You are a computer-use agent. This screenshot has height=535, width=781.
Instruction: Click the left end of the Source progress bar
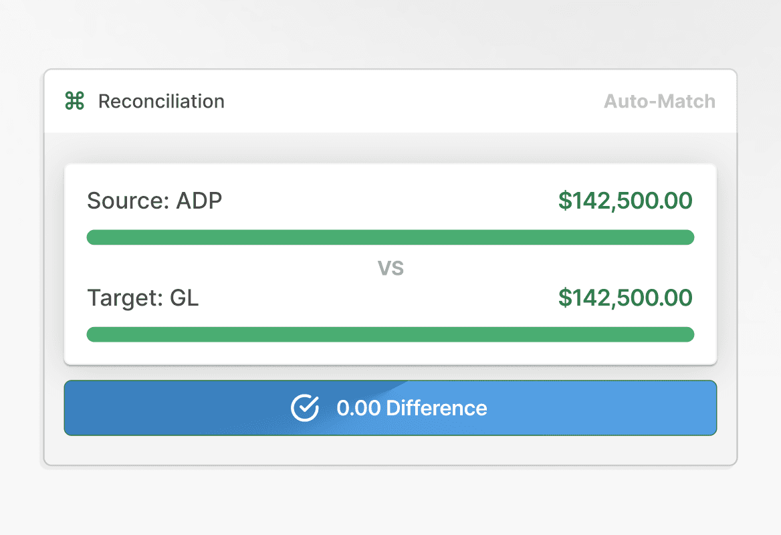click(95, 237)
